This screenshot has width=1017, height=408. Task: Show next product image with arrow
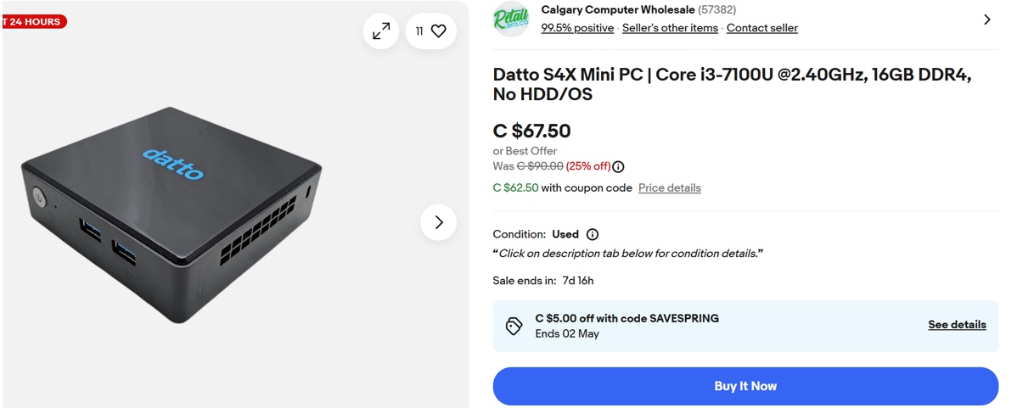click(x=438, y=222)
